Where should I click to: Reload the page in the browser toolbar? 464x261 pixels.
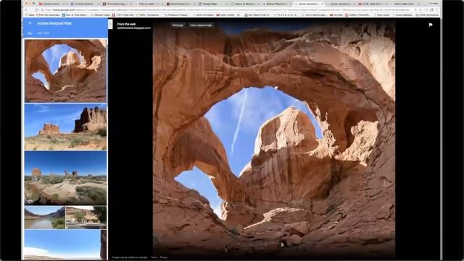click(37, 9)
